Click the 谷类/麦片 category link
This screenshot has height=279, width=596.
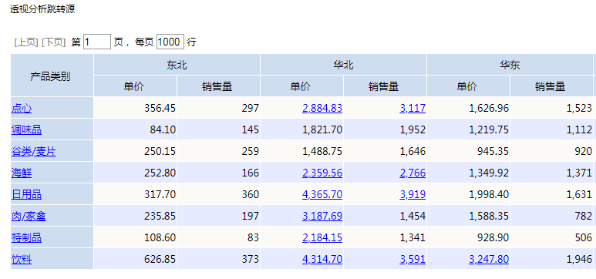pos(34,152)
